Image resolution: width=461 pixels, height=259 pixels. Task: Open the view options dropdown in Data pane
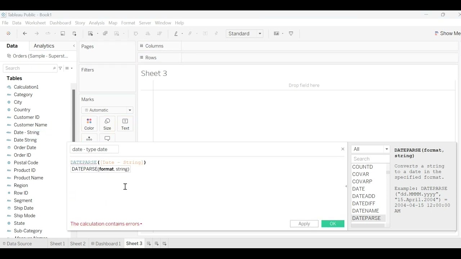[x=69, y=68]
